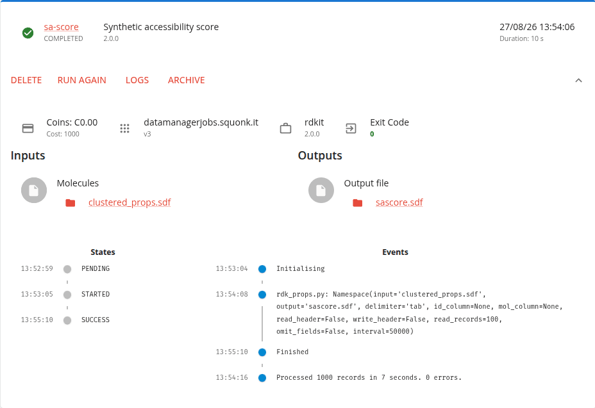Click the date 27/08/26 13:54:06
The height and width of the screenshot is (408, 595).
(537, 27)
